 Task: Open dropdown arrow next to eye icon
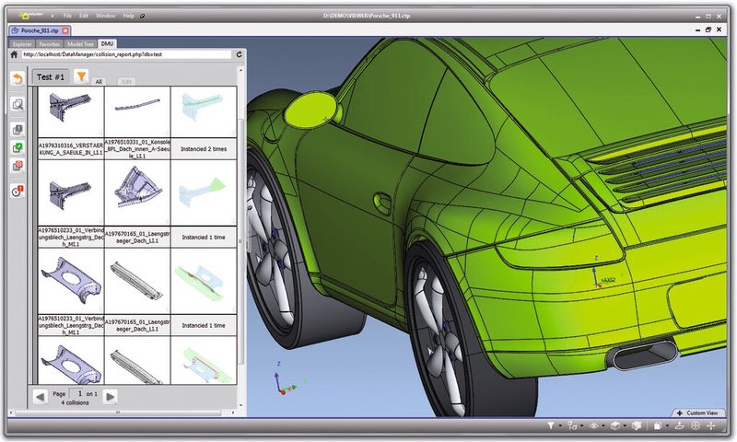(603, 426)
